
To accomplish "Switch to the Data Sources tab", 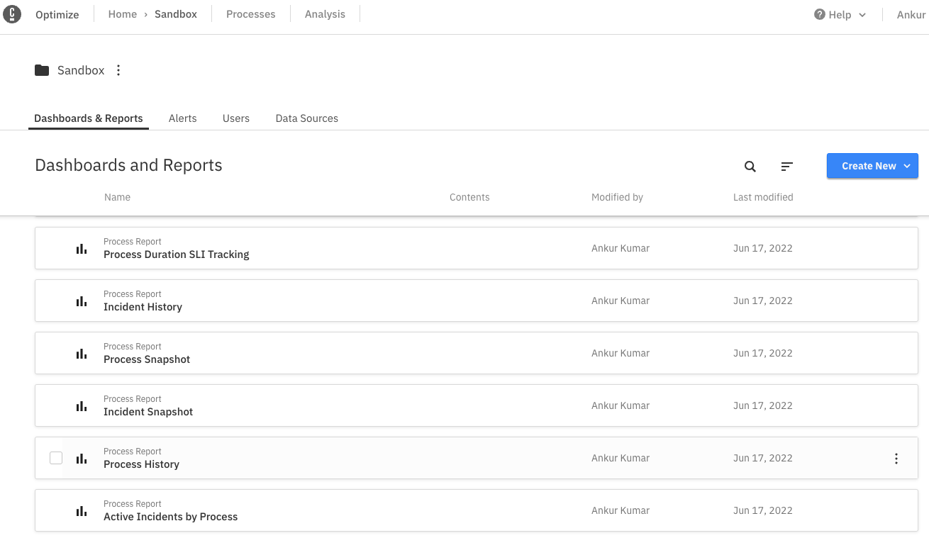I will point(307,118).
